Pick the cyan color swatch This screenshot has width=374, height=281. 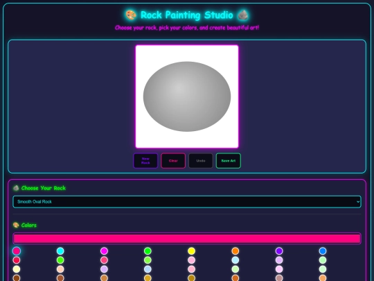60,251
